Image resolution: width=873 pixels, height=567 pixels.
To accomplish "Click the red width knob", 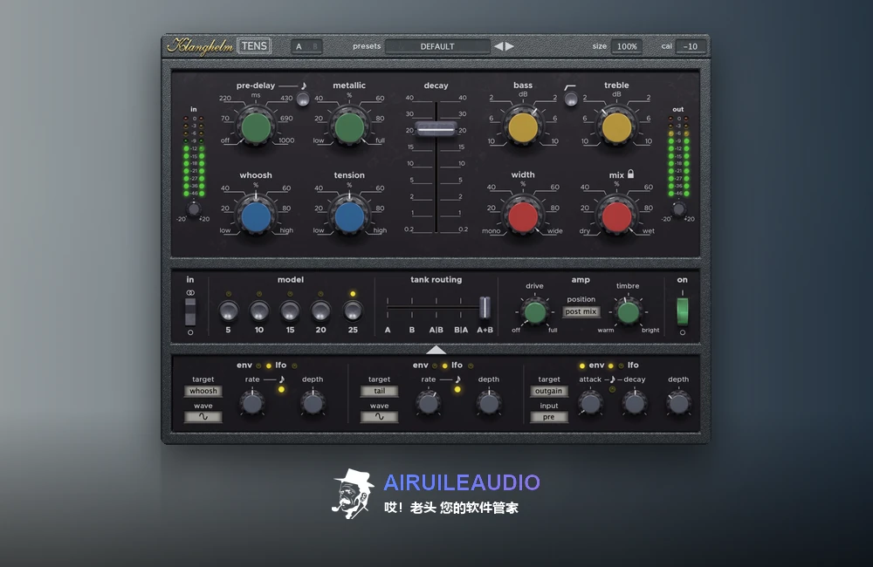I will click(523, 217).
